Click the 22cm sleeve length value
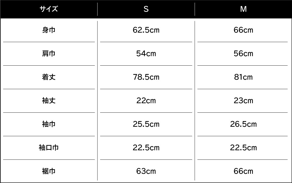The width and height of the screenshot is (292, 183). point(146,101)
